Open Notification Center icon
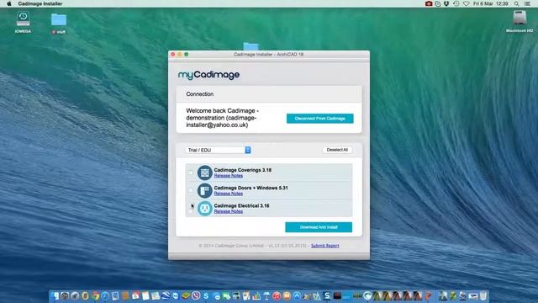The width and height of the screenshot is (538, 303). point(527,3)
